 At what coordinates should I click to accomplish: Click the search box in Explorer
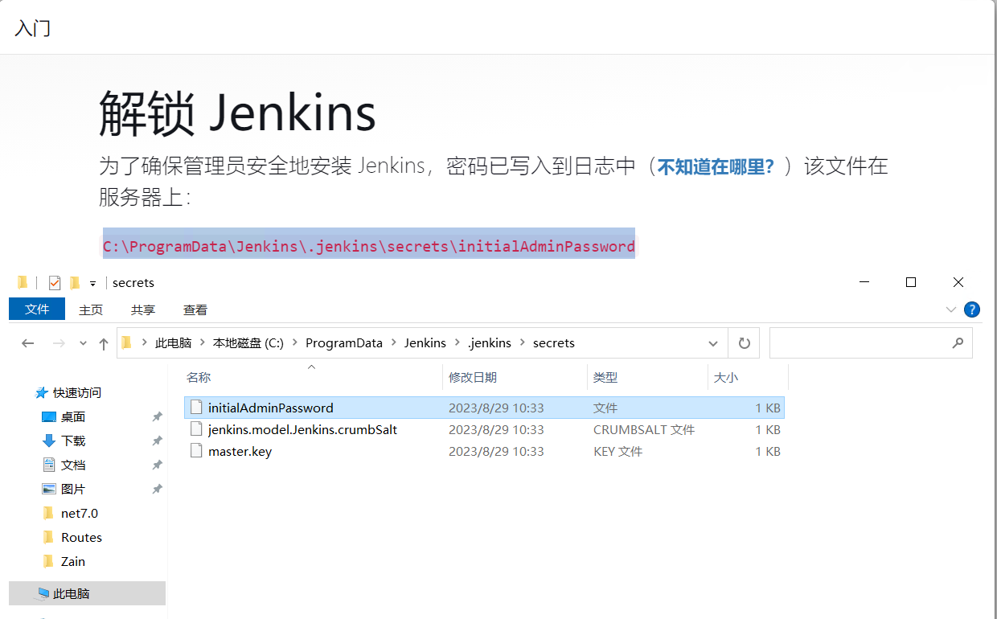pos(871,343)
